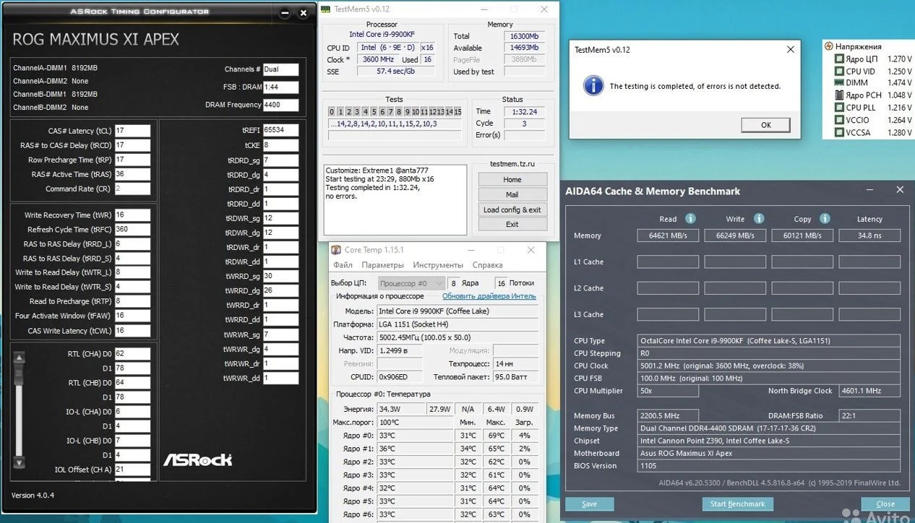Click the tFAW field showing 16

[x=132, y=316]
